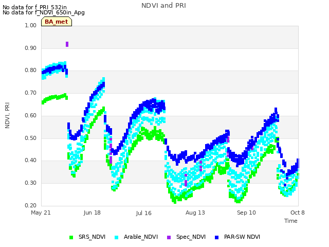329x247 pixels.
Task: Click the green SRS_NDVI legend swatch
Action: [71, 237]
